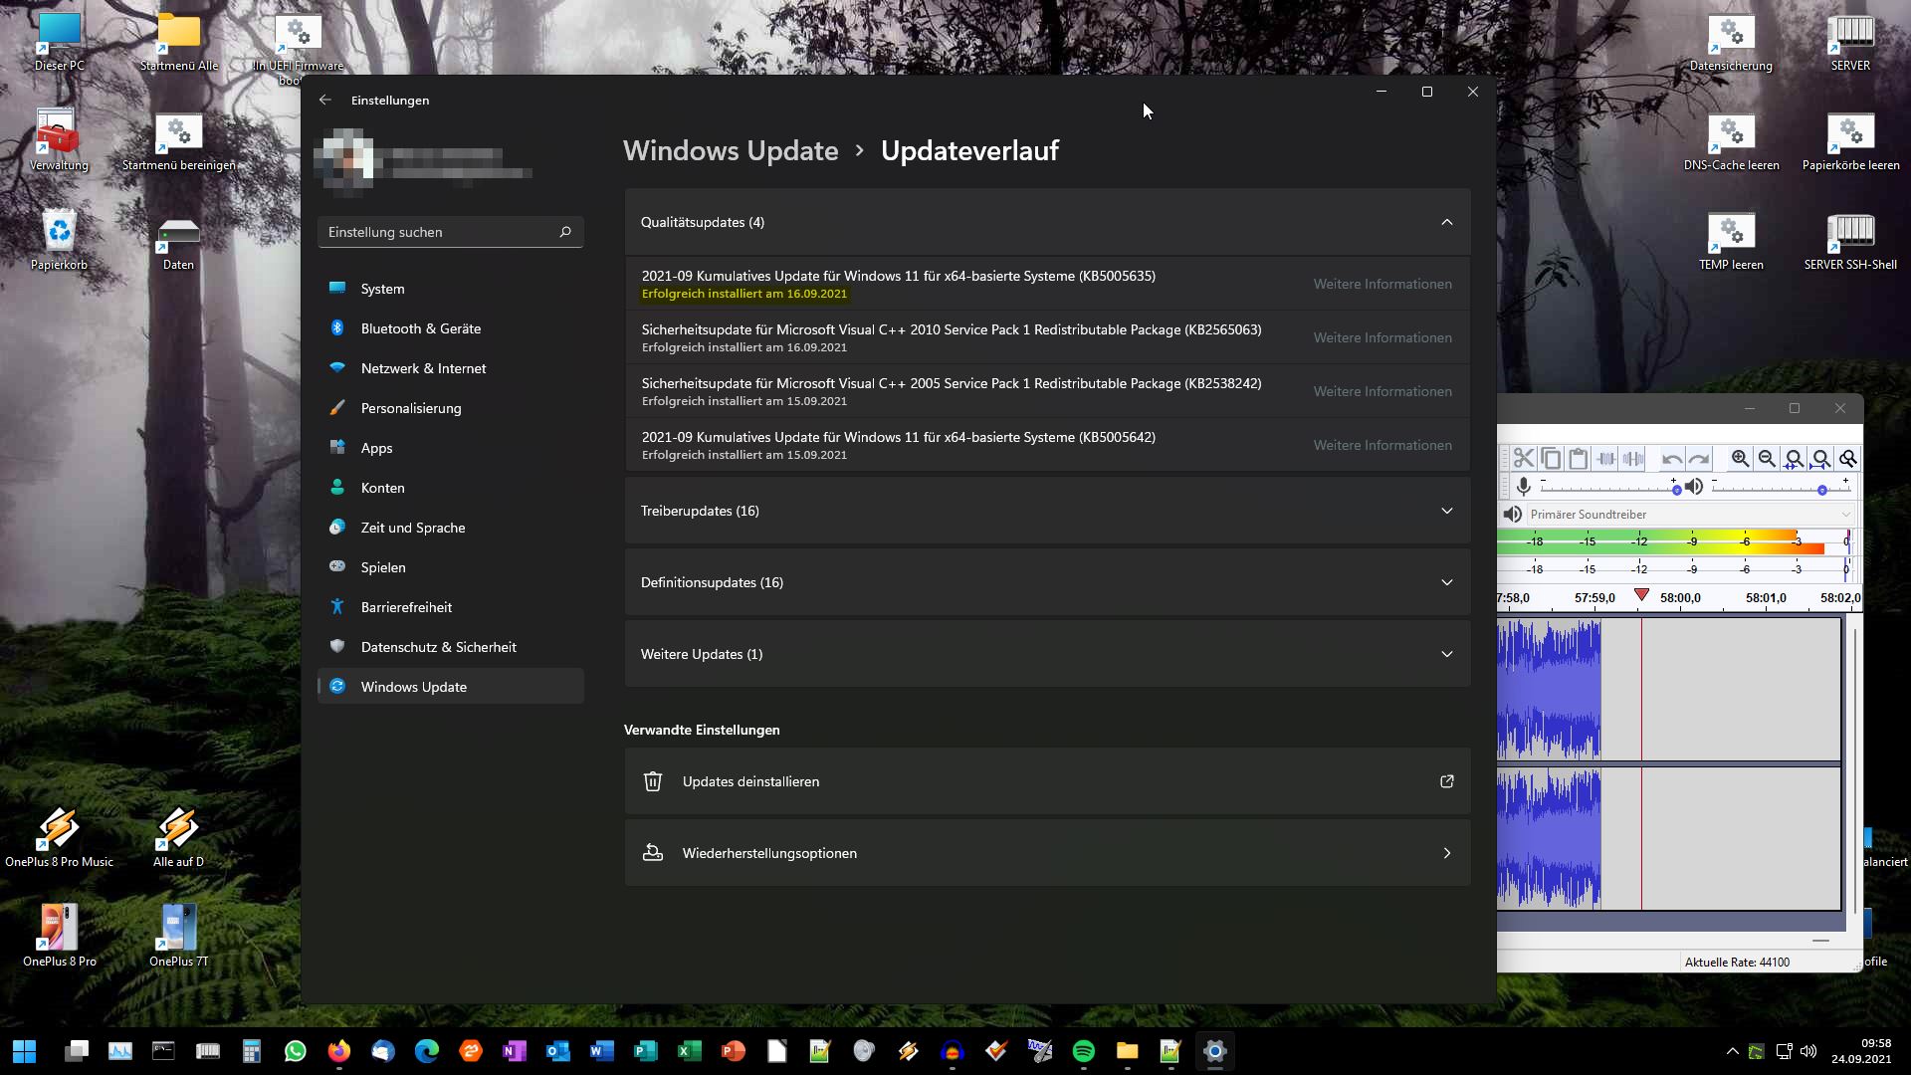
Task: Click the search magnifier in settings search box
Action: 565,232
